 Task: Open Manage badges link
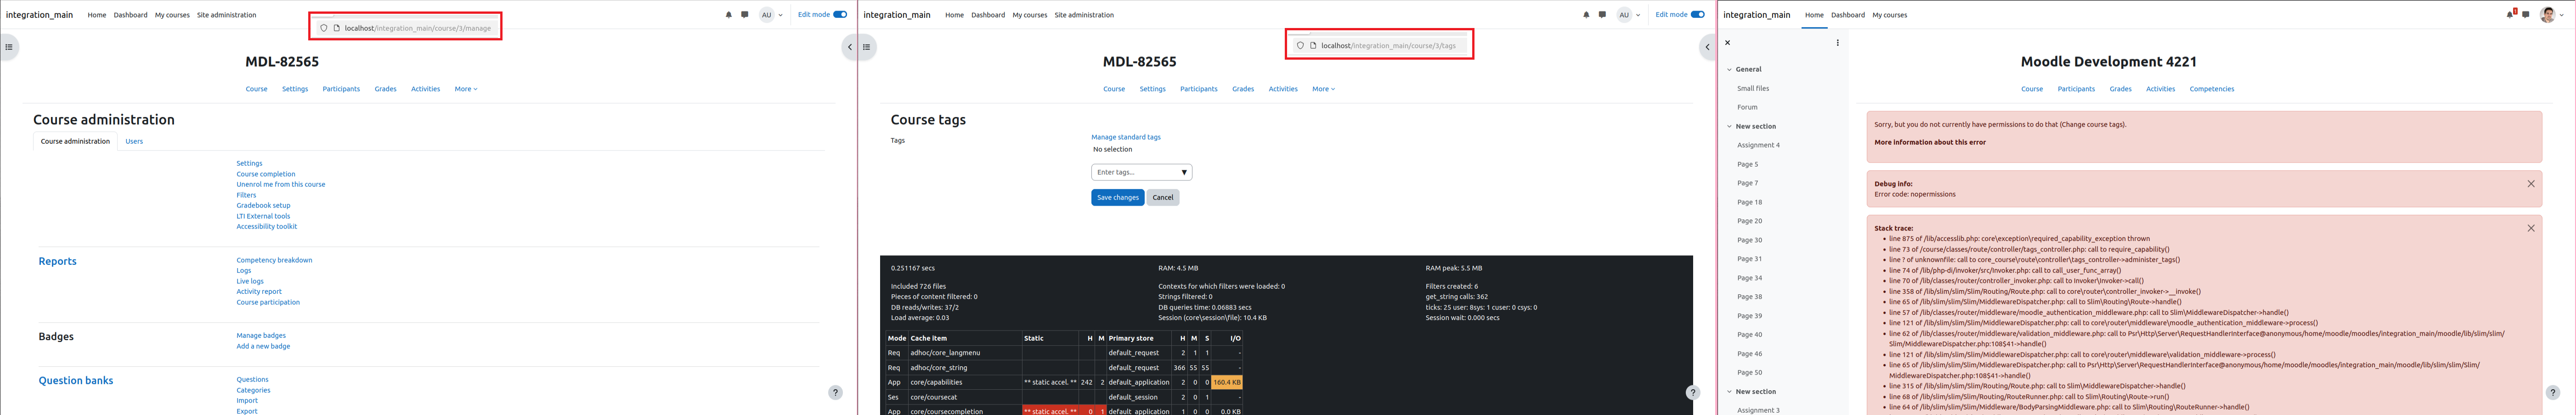click(x=261, y=336)
